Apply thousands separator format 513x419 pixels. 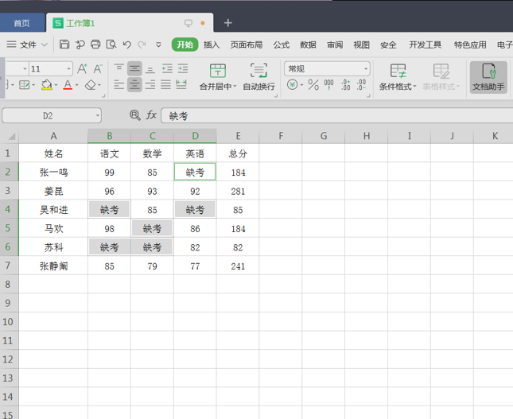328,85
